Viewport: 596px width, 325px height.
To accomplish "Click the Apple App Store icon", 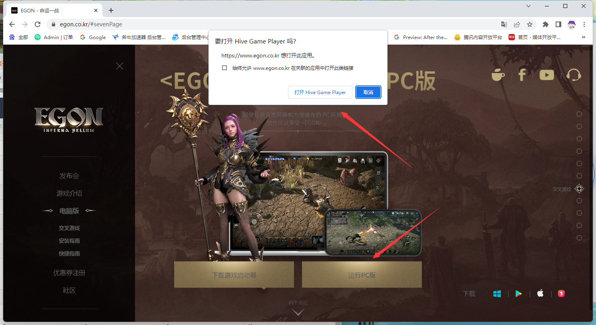I will pyautogui.click(x=540, y=294).
